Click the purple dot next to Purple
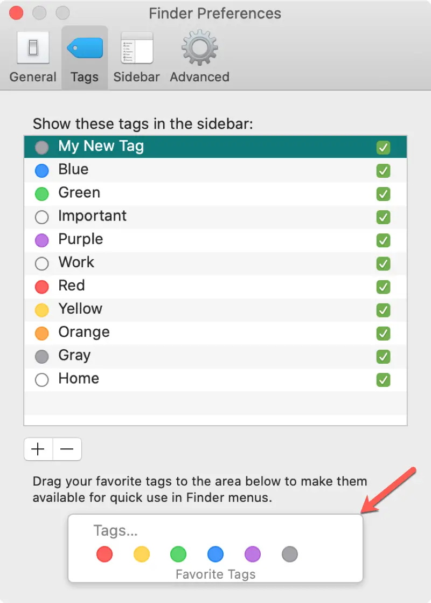Screen dimensions: 431x603 click(x=42, y=240)
